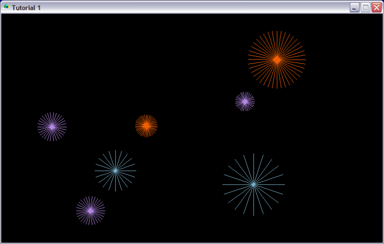384x244 pixels.
Task: Click the Tutorial 1 application icon in title bar
Action: coord(6,7)
